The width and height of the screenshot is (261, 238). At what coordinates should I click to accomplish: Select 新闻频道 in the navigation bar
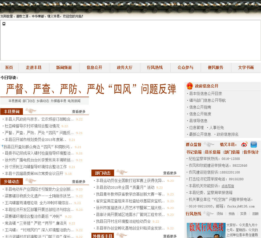pyautogui.click(x=64, y=67)
